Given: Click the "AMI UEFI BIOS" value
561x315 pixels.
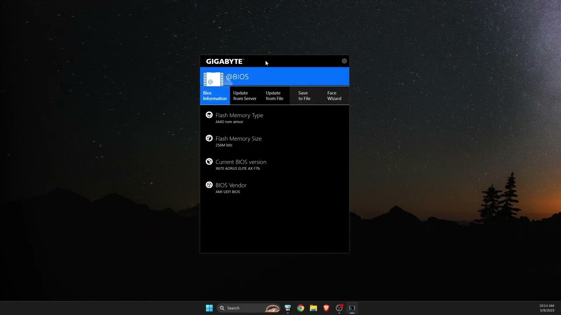Looking at the screenshot, I should [x=228, y=192].
